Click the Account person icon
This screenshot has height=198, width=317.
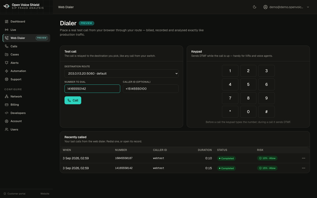6,121
